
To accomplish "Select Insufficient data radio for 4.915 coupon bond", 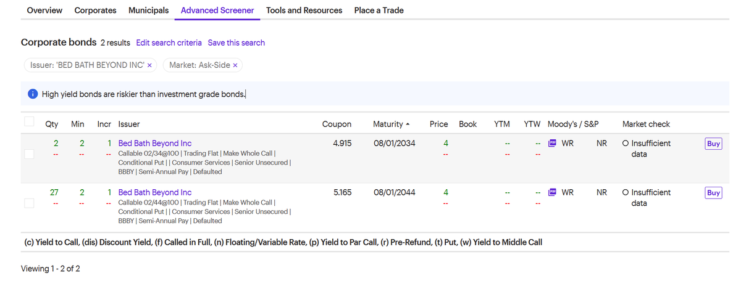I will (x=626, y=144).
